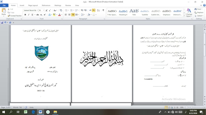
Task: Switch to the Insert tab
Action: click(x=22, y=5)
